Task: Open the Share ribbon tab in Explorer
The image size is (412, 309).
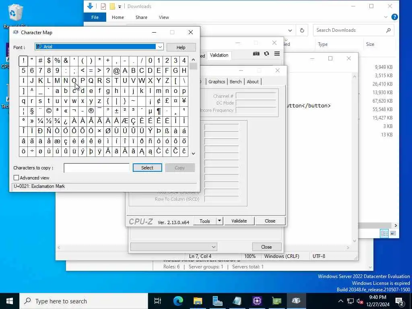Action: (141, 17)
